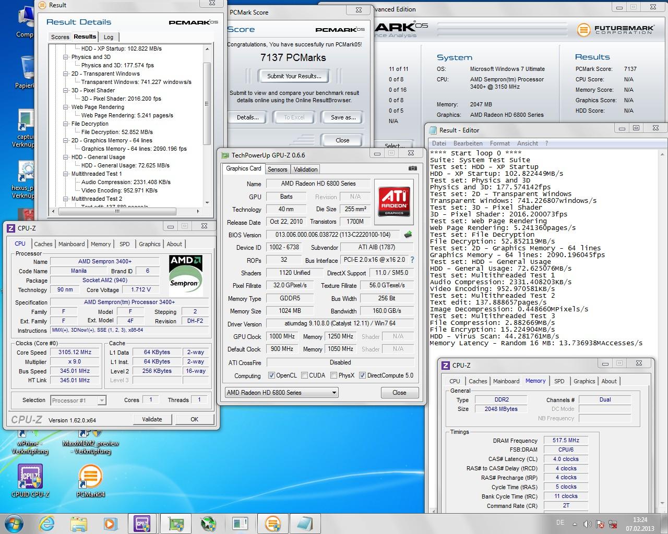Open the Format menu in Editor
This screenshot has width=668, height=534.
pyautogui.click(x=499, y=143)
